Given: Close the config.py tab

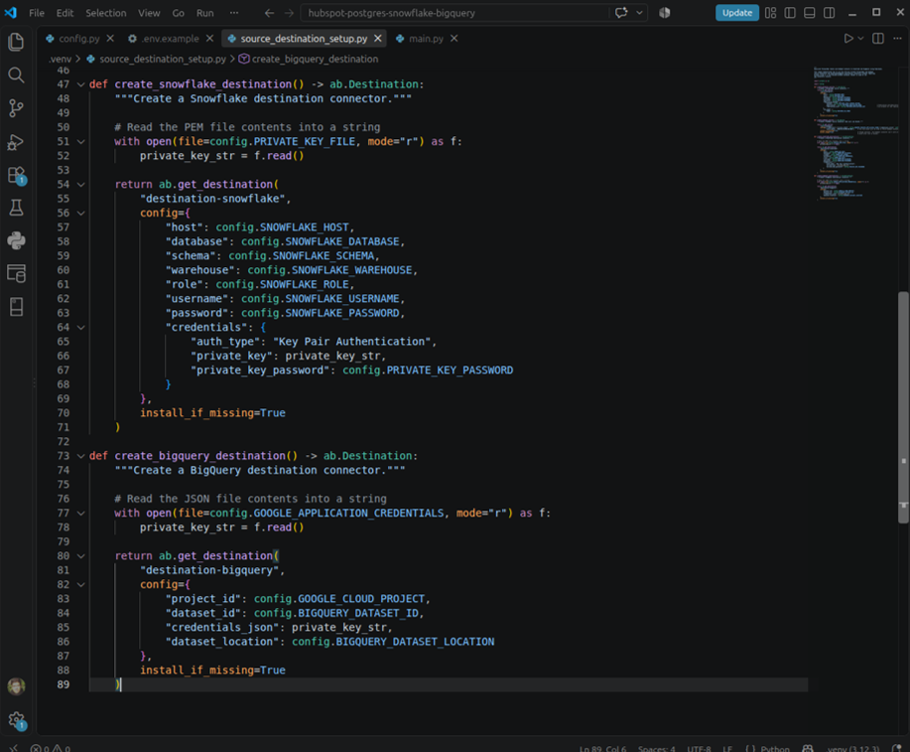Looking at the screenshot, I should [110, 39].
